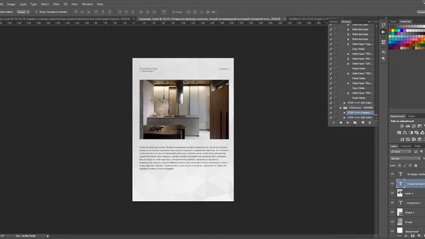Open the Auto-Select Group dropdown

[x=23, y=12]
